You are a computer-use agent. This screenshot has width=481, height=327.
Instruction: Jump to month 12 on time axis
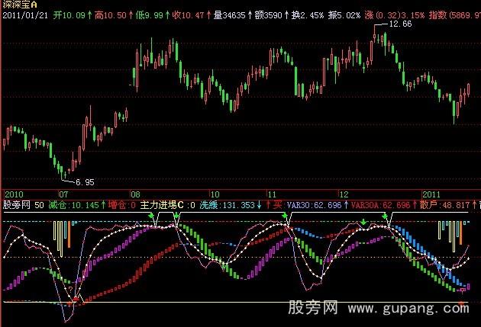pos(344,194)
